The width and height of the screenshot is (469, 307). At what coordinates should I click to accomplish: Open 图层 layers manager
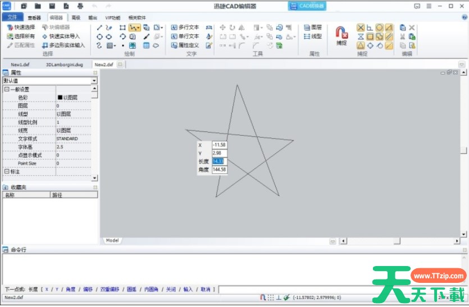(312, 27)
